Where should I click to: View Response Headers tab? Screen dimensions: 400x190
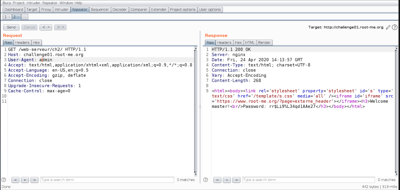pos(224,43)
